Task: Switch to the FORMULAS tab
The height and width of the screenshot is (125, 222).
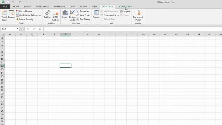Action: coord(59,7)
